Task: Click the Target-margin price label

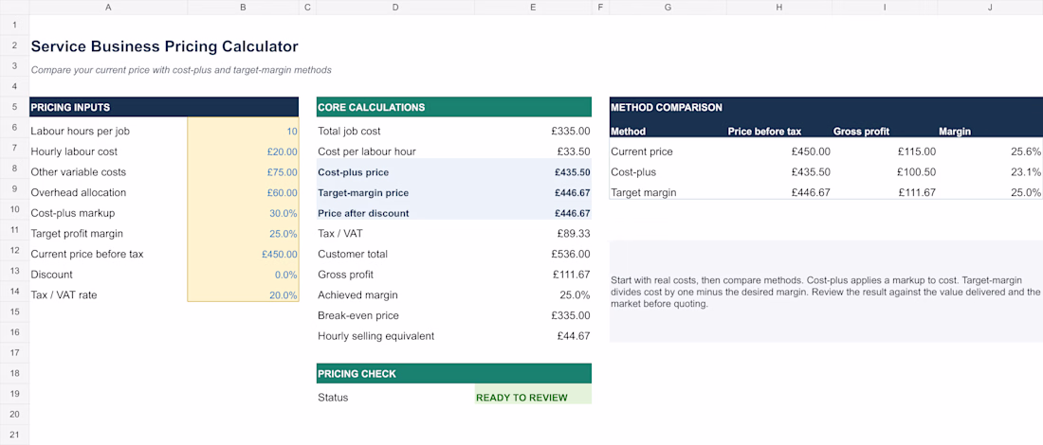Action: 363,192
